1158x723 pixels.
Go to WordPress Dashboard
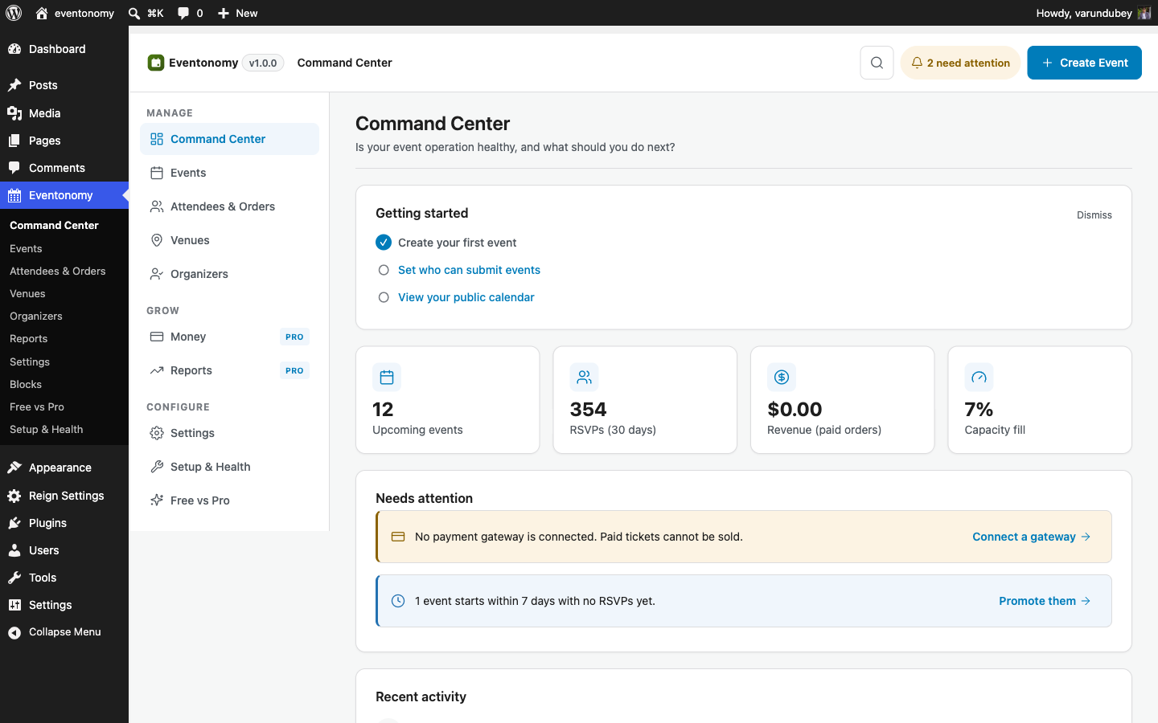pyautogui.click(x=64, y=49)
